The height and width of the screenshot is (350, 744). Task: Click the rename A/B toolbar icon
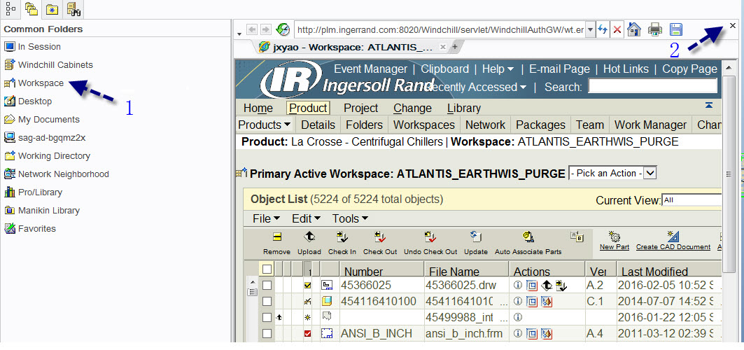(577, 235)
